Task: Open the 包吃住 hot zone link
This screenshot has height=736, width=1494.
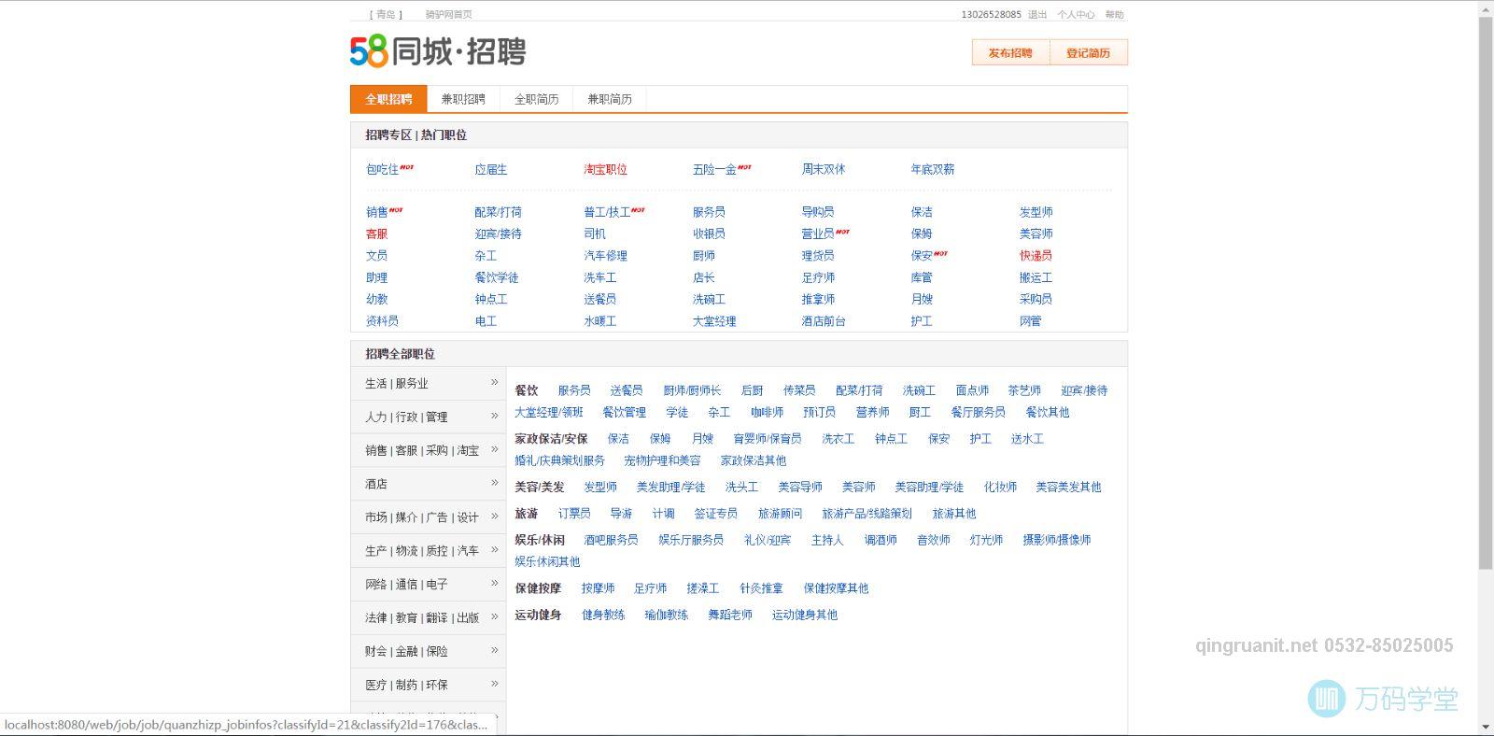Action: (382, 170)
